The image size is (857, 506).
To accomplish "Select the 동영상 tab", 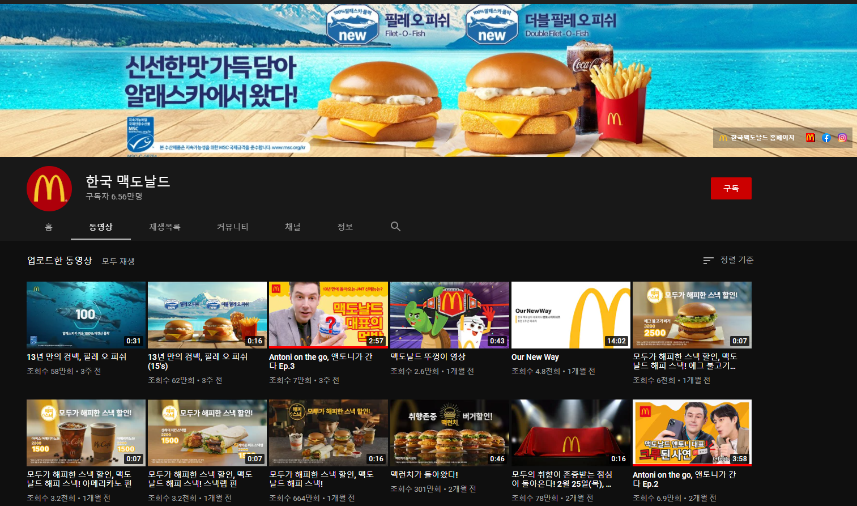I will click(101, 227).
